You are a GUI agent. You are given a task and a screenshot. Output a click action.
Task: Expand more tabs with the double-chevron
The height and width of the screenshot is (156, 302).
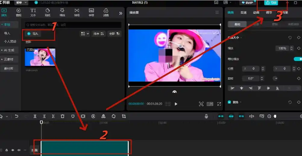[121, 13]
